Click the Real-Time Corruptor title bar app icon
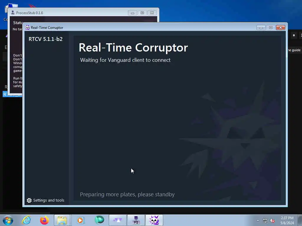This screenshot has height=226, width=302. pyautogui.click(x=27, y=27)
